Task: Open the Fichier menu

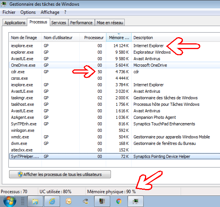Action: [x=9, y=12]
